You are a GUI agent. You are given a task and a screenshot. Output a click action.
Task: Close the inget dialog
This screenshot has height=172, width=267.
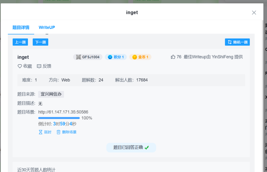coord(254,13)
